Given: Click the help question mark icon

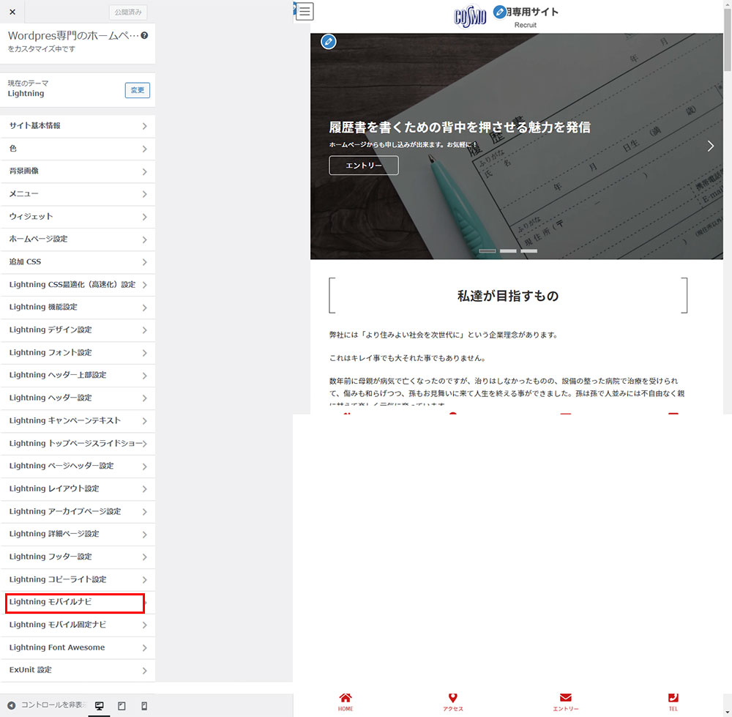Looking at the screenshot, I should pyautogui.click(x=144, y=35).
